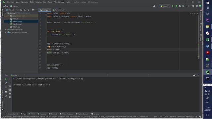Open Word from the Windows taskbar
212x119 pixels.
[208, 46]
